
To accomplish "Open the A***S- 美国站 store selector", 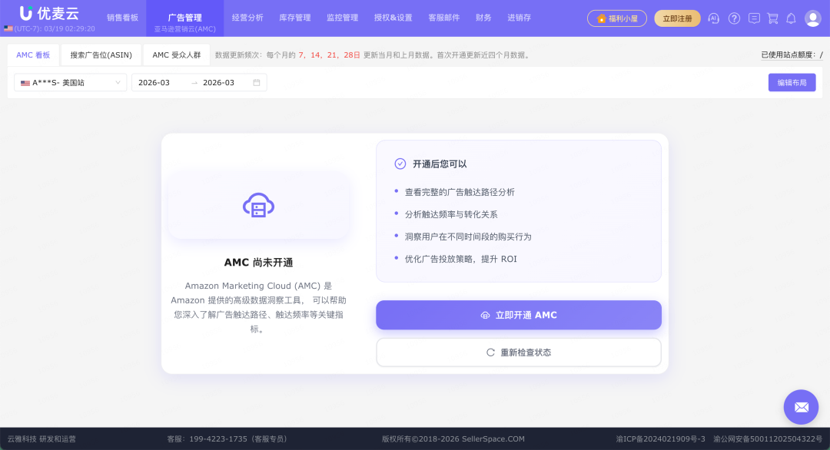I will tap(69, 82).
